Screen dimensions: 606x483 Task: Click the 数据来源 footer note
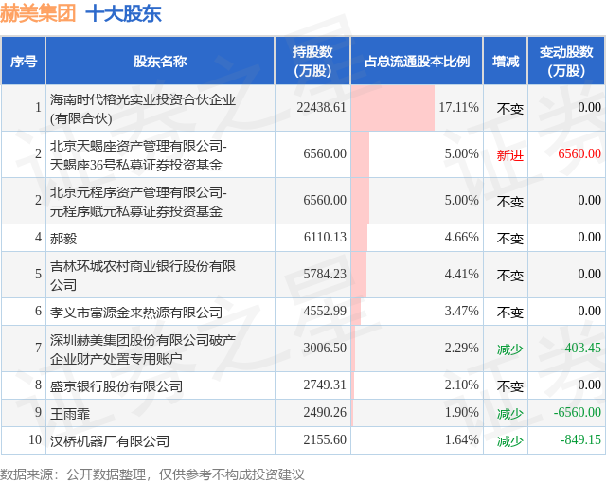pyautogui.click(x=151, y=474)
